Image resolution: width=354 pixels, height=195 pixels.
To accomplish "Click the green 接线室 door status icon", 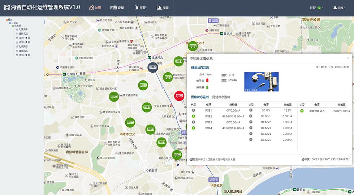I will 207,87.
